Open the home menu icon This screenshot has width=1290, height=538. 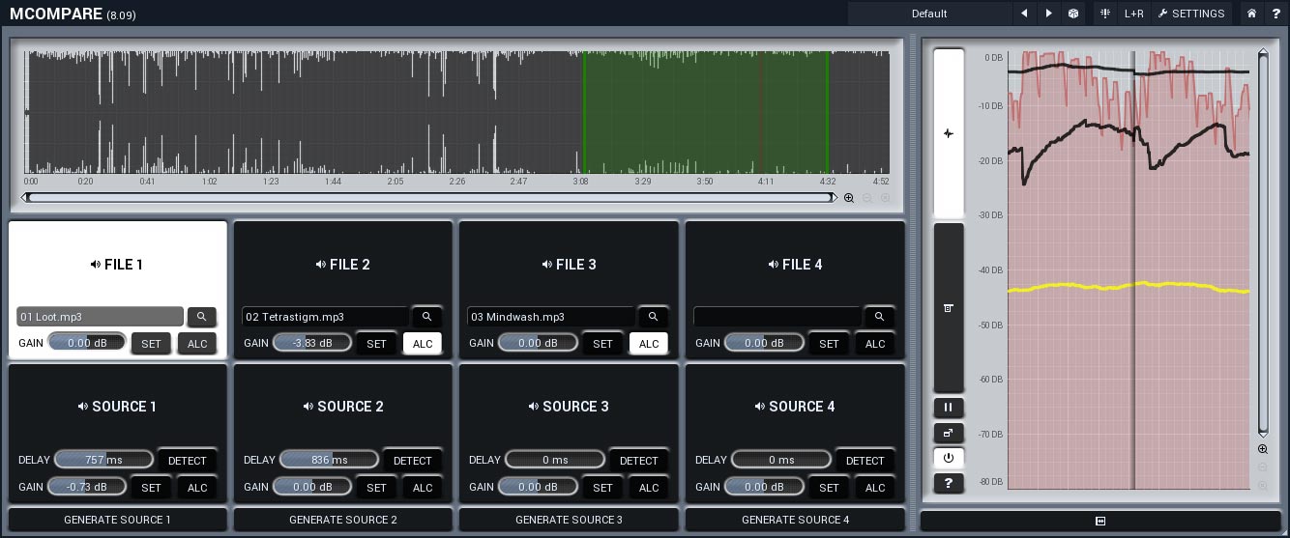[1251, 14]
